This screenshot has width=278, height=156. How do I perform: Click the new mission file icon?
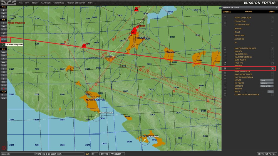pos(4,10)
